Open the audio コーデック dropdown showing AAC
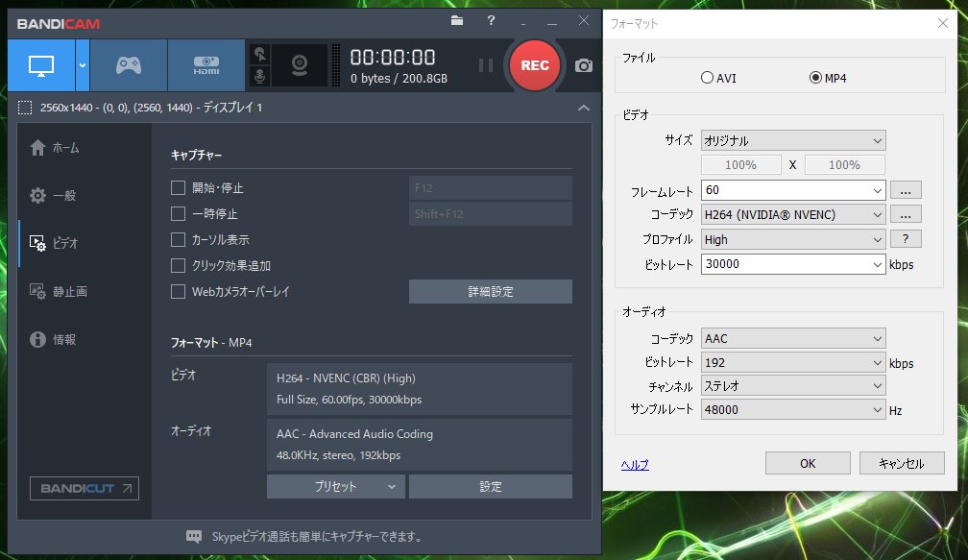The image size is (968, 560). [x=793, y=338]
